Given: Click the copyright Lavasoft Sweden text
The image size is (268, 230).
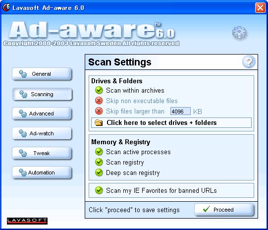Looking at the screenshot, I should tap(92, 43).
